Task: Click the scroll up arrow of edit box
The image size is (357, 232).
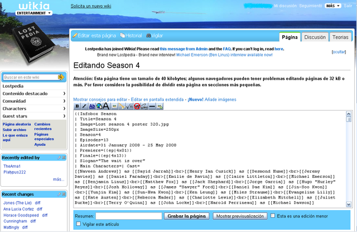Action: [x=348, y=113]
